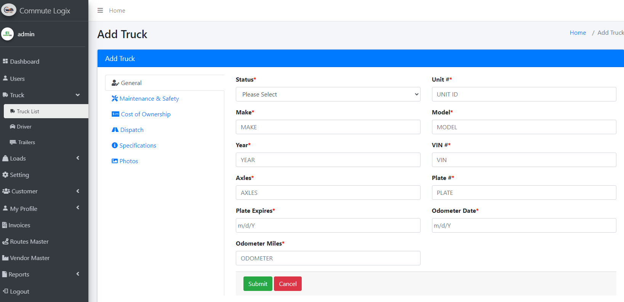624x302 pixels.
Task: Click the hamburger menu toggle icon
Action: point(100,10)
